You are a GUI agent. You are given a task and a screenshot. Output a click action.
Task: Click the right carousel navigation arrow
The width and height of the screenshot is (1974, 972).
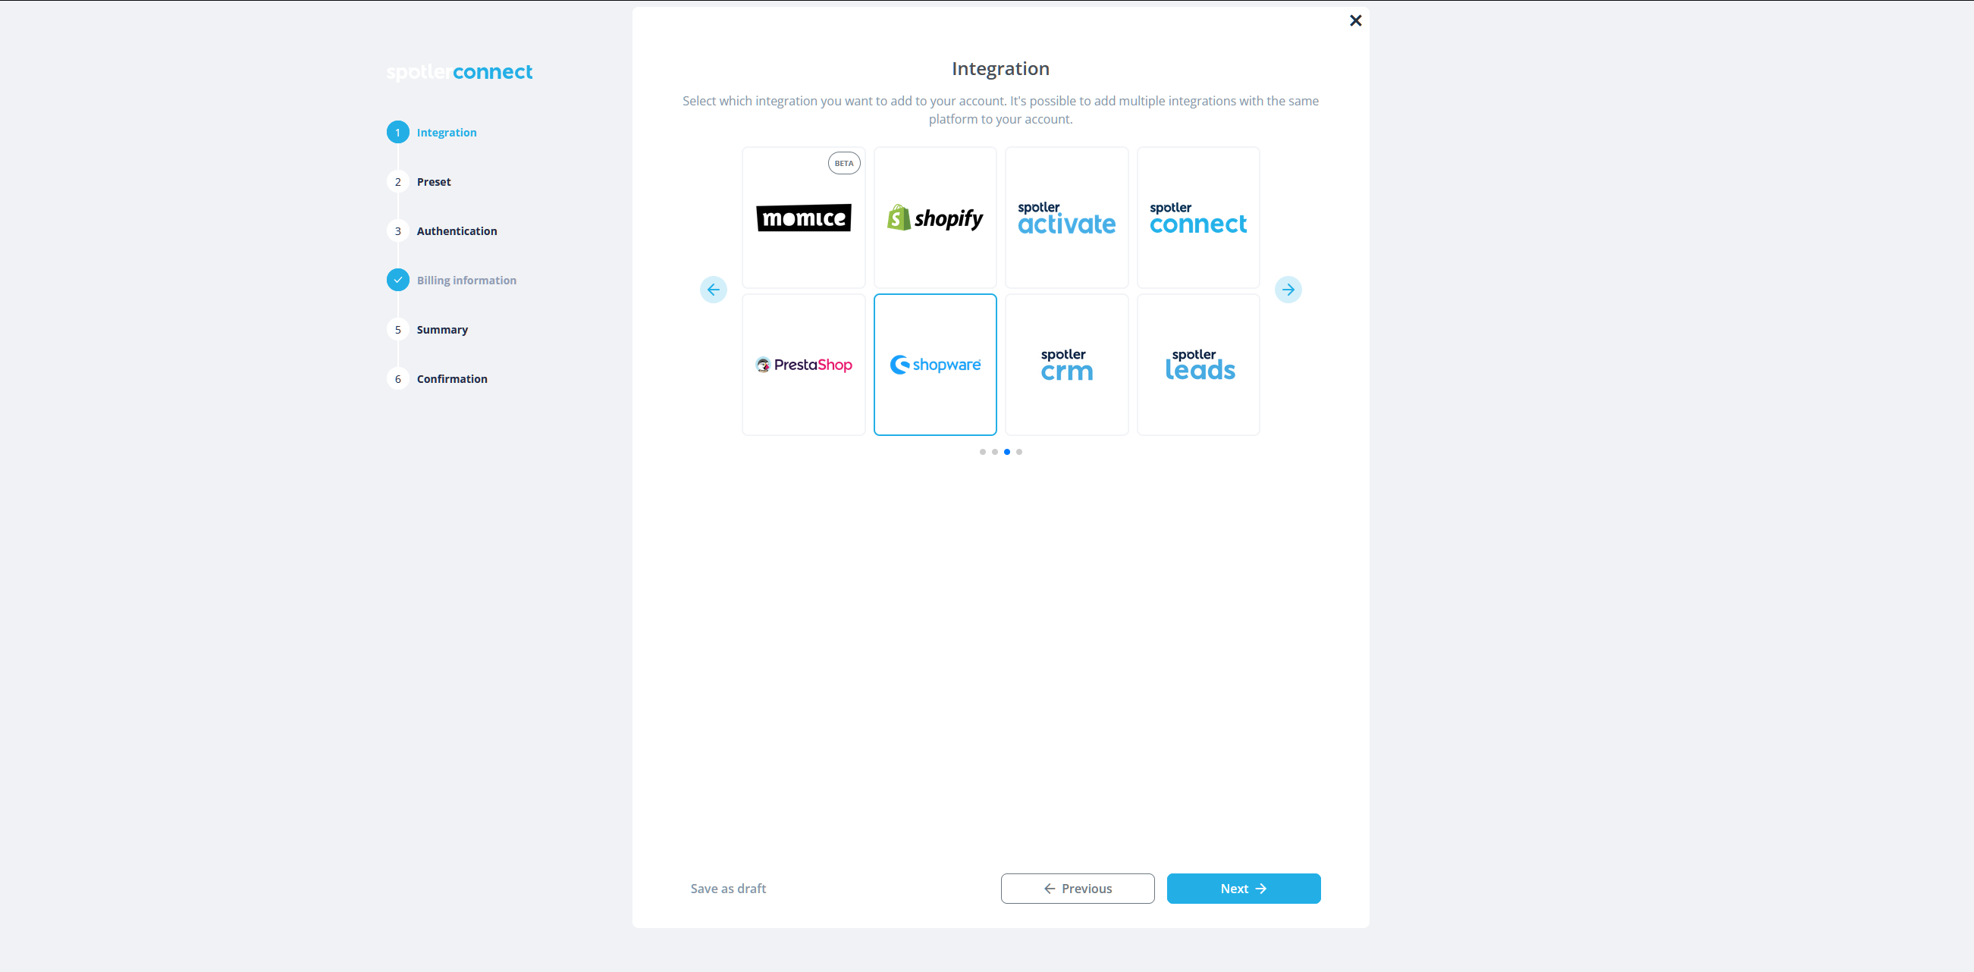point(1291,290)
